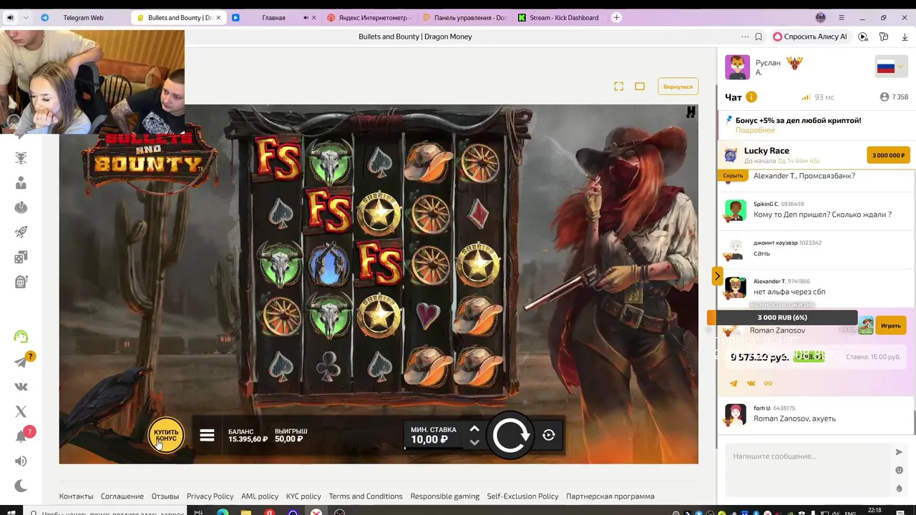The width and height of the screenshot is (916, 515).
Task: Hide the banner with Скрыть button
Action: coord(733,175)
